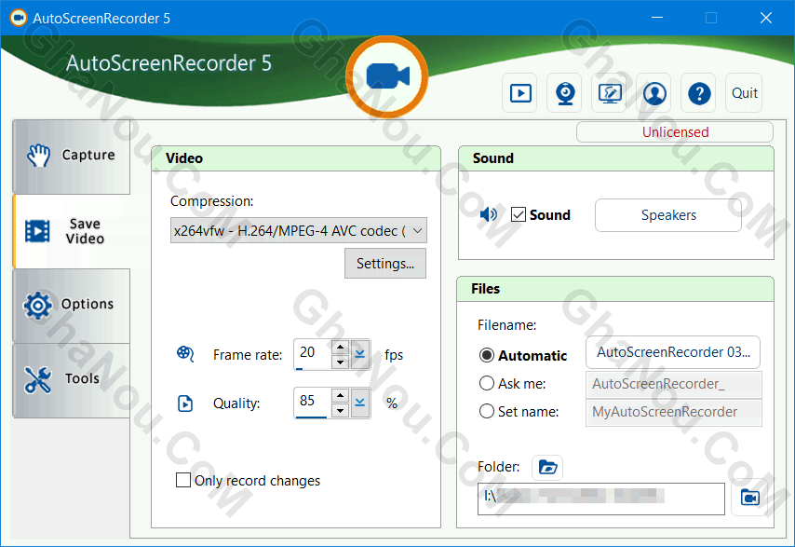The image size is (795, 547).
Task: Open the recordings folder camera icon
Action: click(x=750, y=498)
